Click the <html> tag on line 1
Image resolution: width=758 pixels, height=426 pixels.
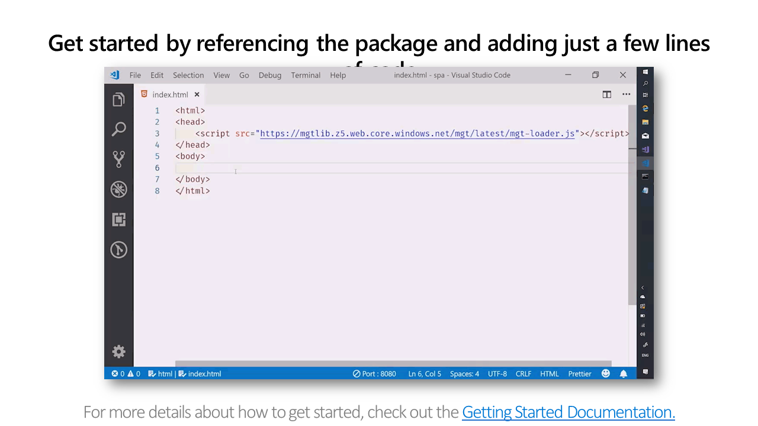(190, 111)
